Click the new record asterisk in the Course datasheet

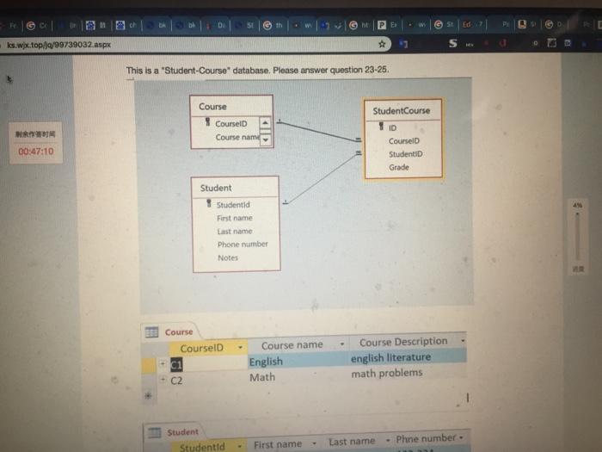[x=148, y=395]
